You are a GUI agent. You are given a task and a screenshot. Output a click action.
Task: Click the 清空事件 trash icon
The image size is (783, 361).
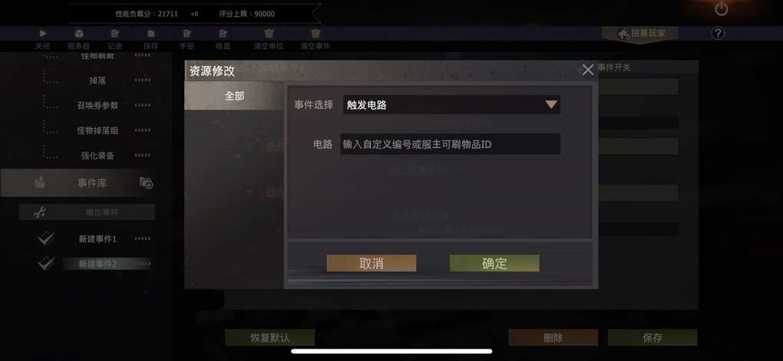click(x=316, y=34)
